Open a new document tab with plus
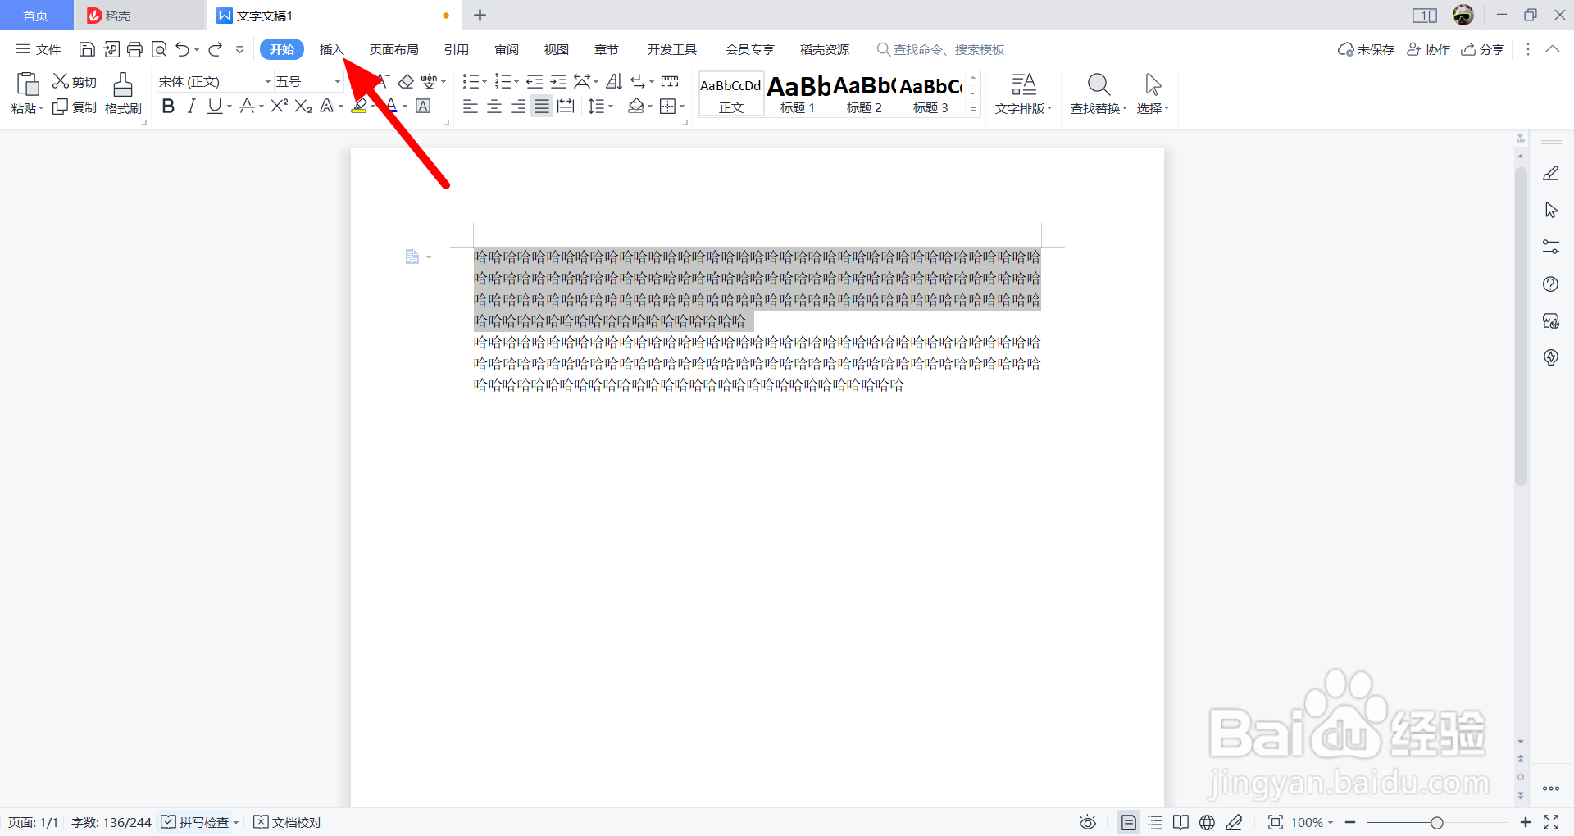This screenshot has height=836, width=1574. [480, 16]
